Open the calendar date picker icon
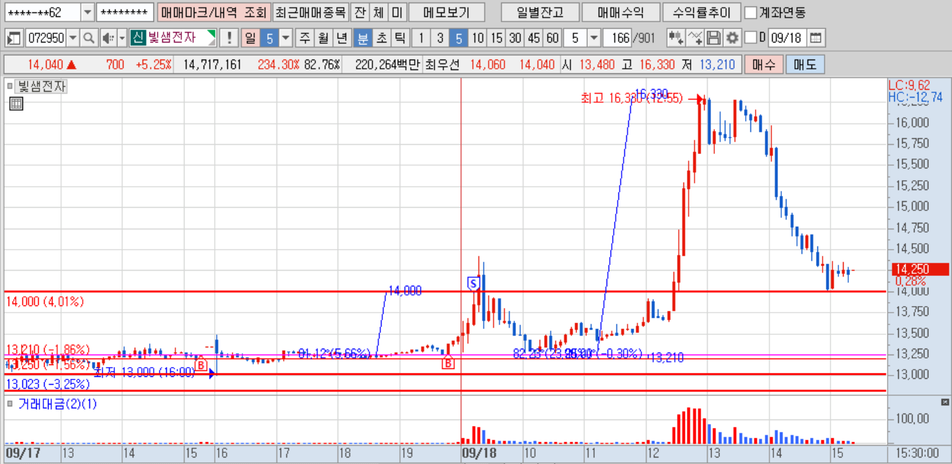This screenshot has width=952, height=464. [x=815, y=38]
